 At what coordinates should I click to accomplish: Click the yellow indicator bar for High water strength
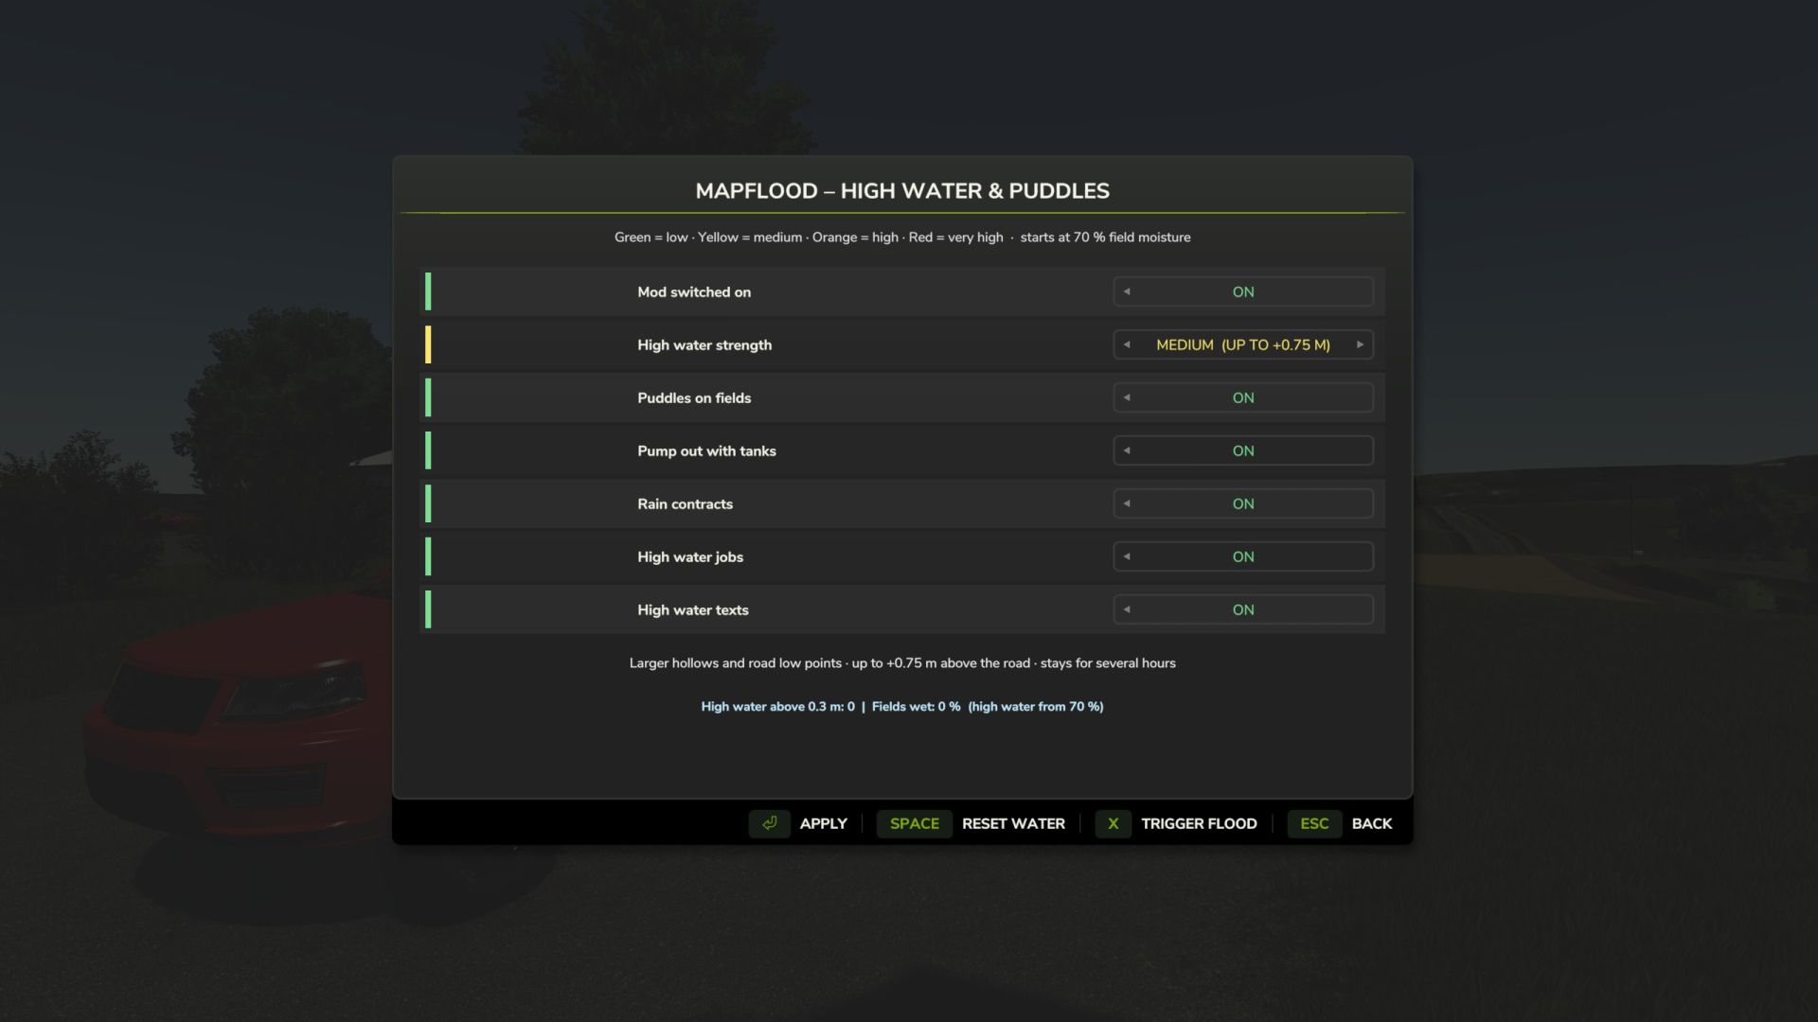point(428,344)
